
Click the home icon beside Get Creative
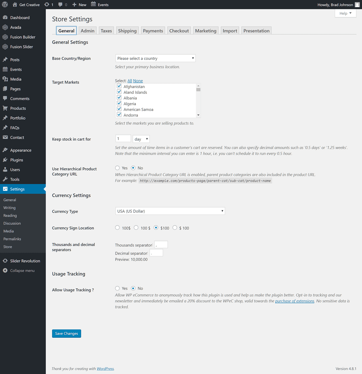(15, 5)
